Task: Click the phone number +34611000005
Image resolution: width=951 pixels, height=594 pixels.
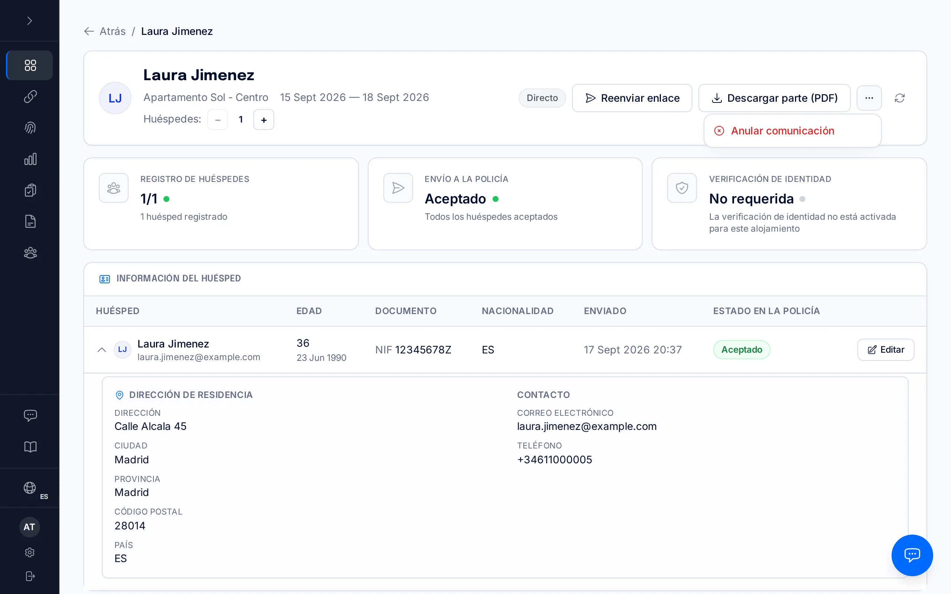Action: point(555,460)
